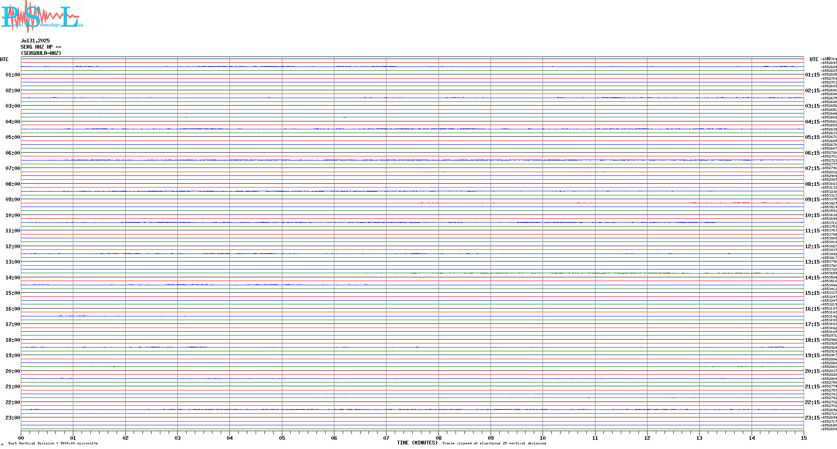Select the 07:00 hour label

13,168
